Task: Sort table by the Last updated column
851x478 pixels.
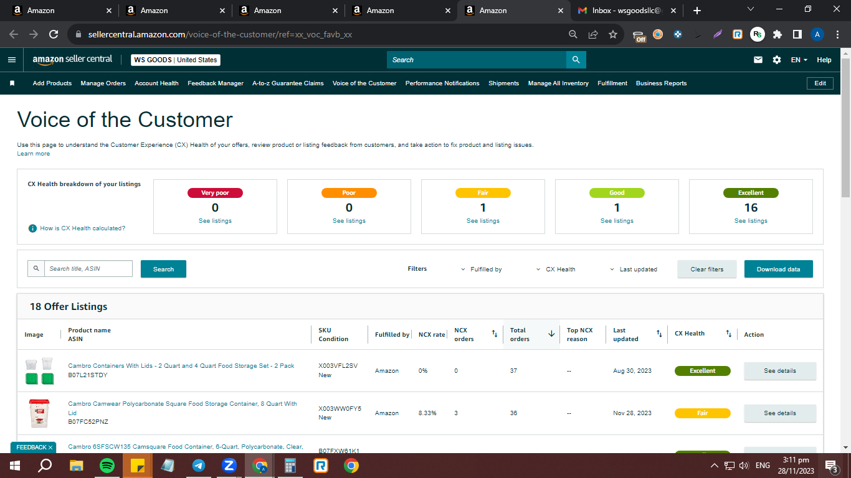Action: coord(659,334)
